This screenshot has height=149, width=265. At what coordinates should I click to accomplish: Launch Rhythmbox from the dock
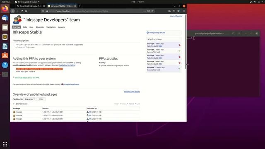click(x=5, y=37)
